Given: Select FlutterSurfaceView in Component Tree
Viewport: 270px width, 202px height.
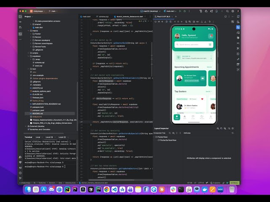Looking at the screenshot, I should tap(167, 140).
